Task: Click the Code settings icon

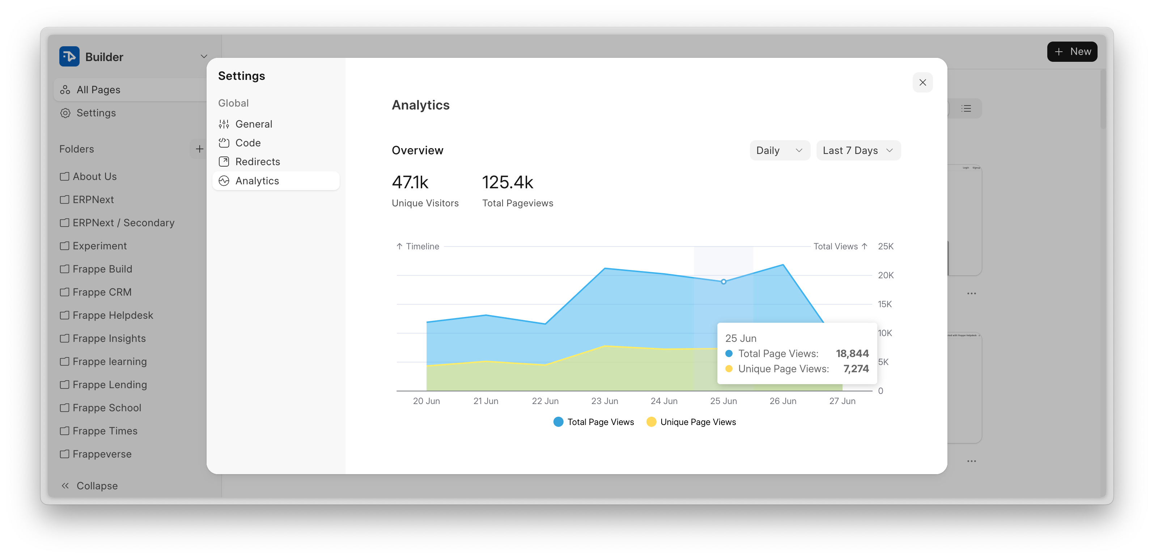Action: click(224, 143)
